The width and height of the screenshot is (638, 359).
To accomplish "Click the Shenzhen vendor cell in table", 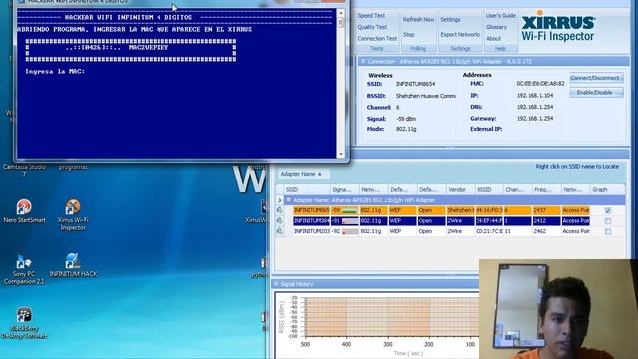I will 460,210.
